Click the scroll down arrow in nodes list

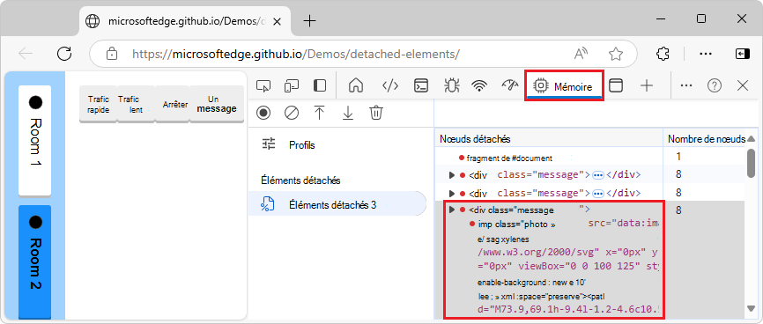(752, 307)
